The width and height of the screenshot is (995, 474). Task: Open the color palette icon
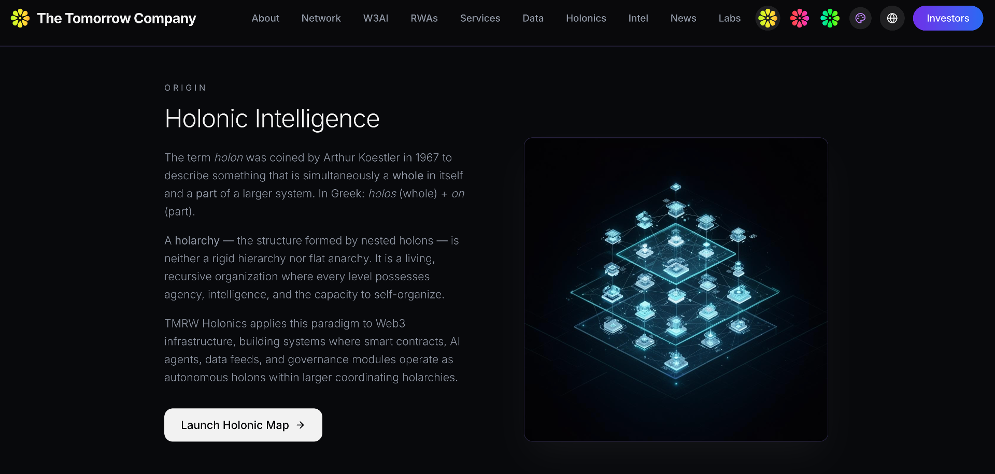pyautogui.click(x=860, y=18)
